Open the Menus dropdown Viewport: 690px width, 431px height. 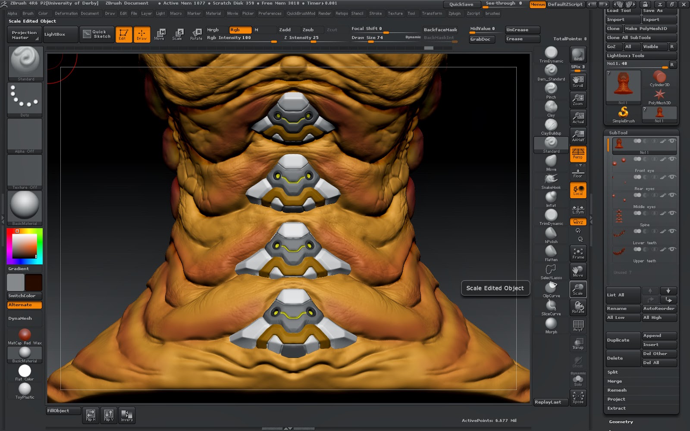pyautogui.click(x=537, y=4)
